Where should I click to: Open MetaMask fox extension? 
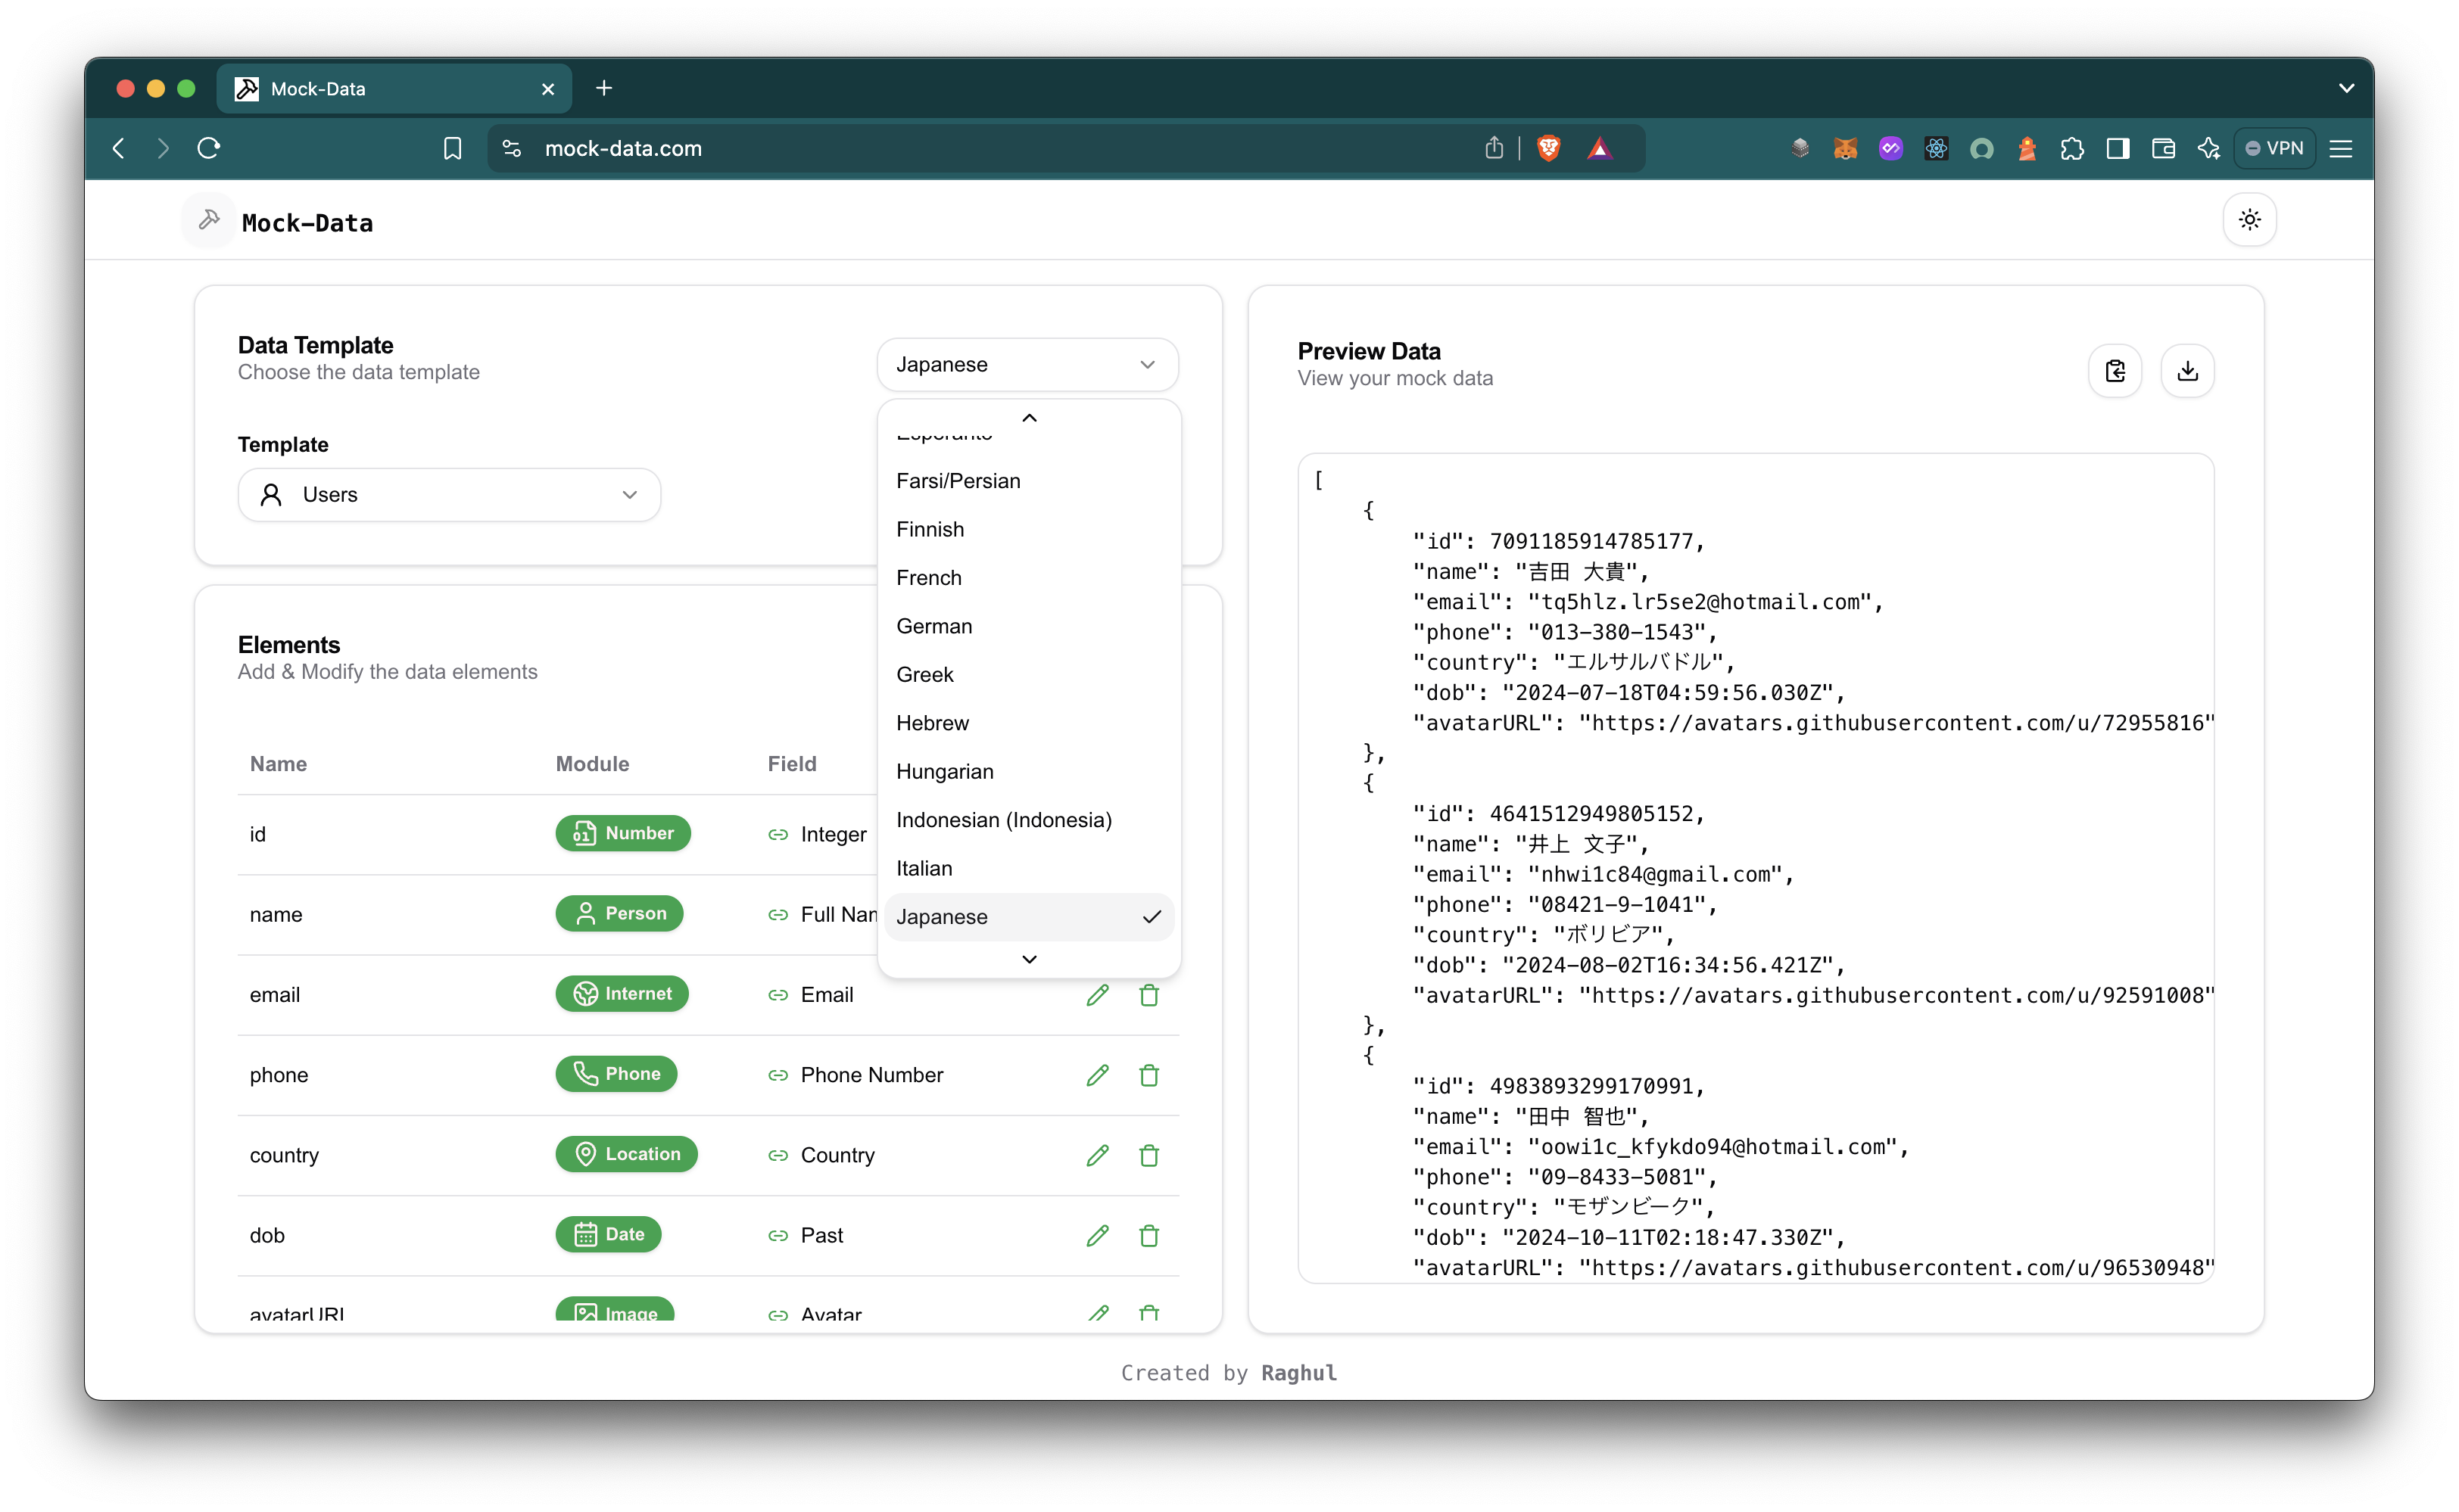[1845, 148]
